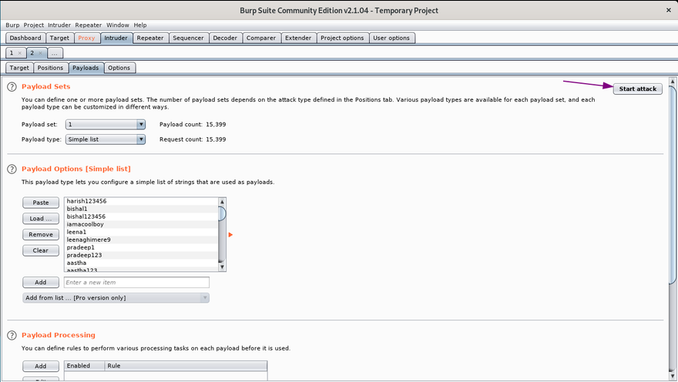Open the Intruder Target sub-tab
This screenshot has width=678, height=382.
tap(19, 68)
